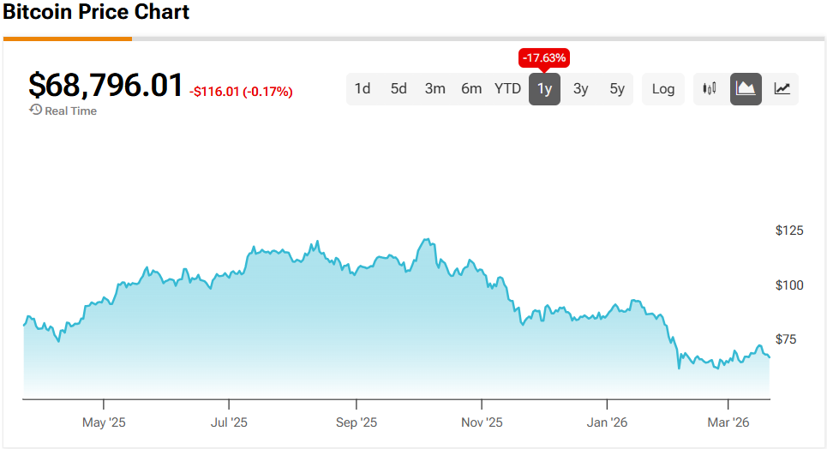Select the 1y time range
The image size is (827, 449).
pos(544,89)
